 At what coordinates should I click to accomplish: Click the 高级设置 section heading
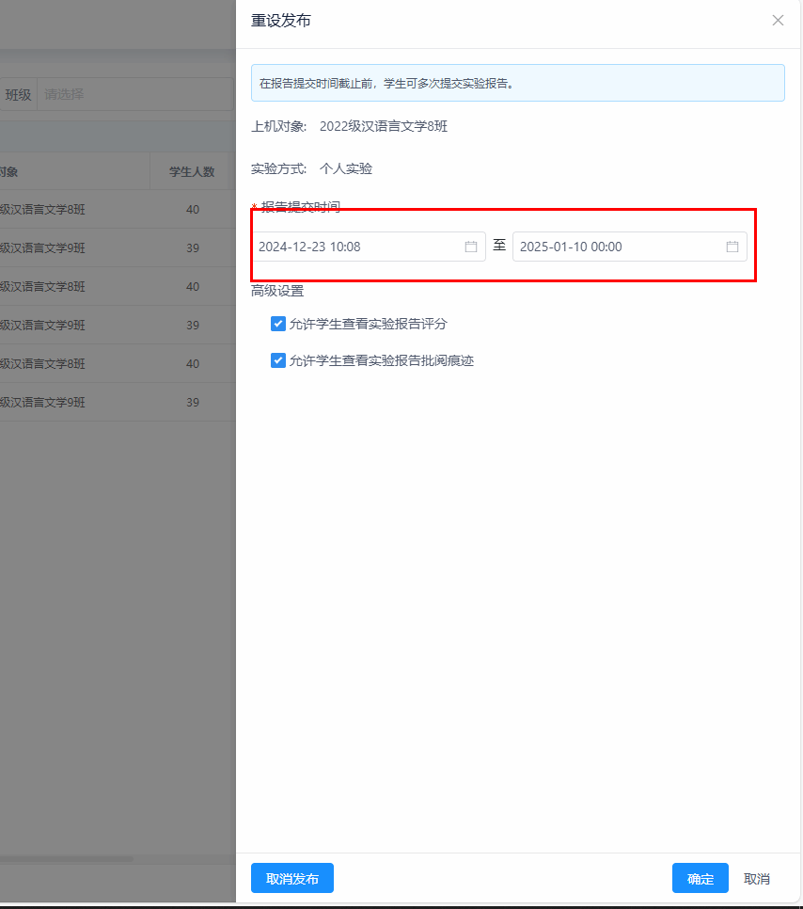tap(277, 291)
